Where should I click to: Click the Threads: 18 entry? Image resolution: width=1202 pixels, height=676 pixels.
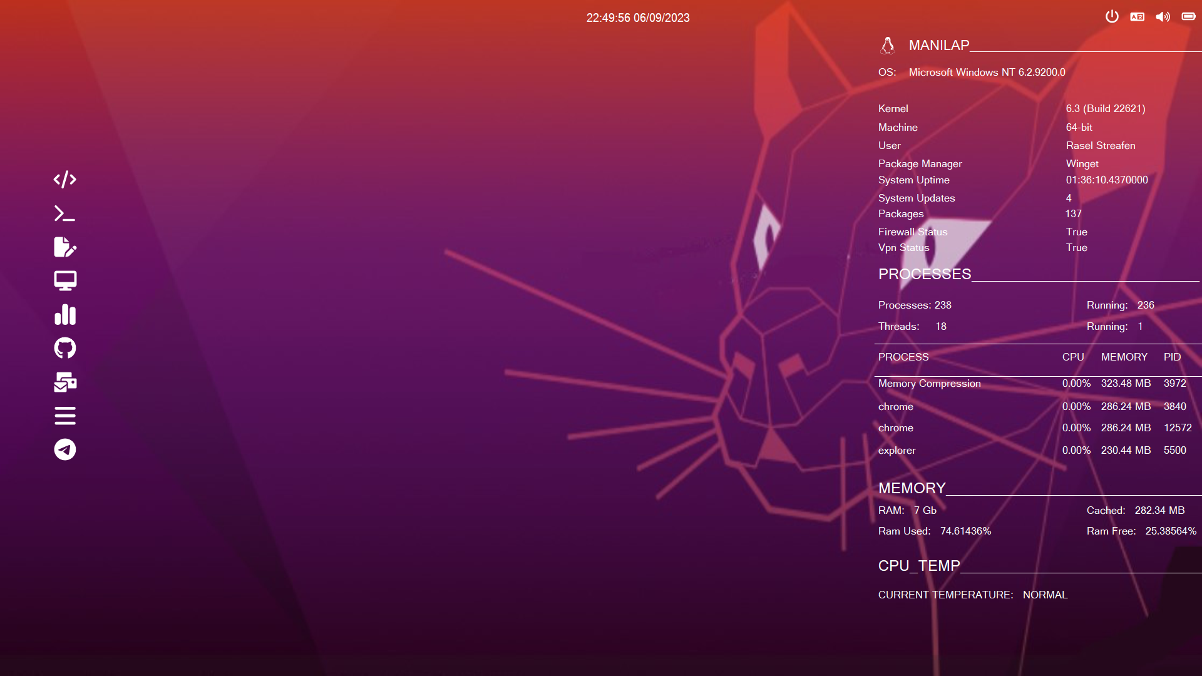coord(912,327)
